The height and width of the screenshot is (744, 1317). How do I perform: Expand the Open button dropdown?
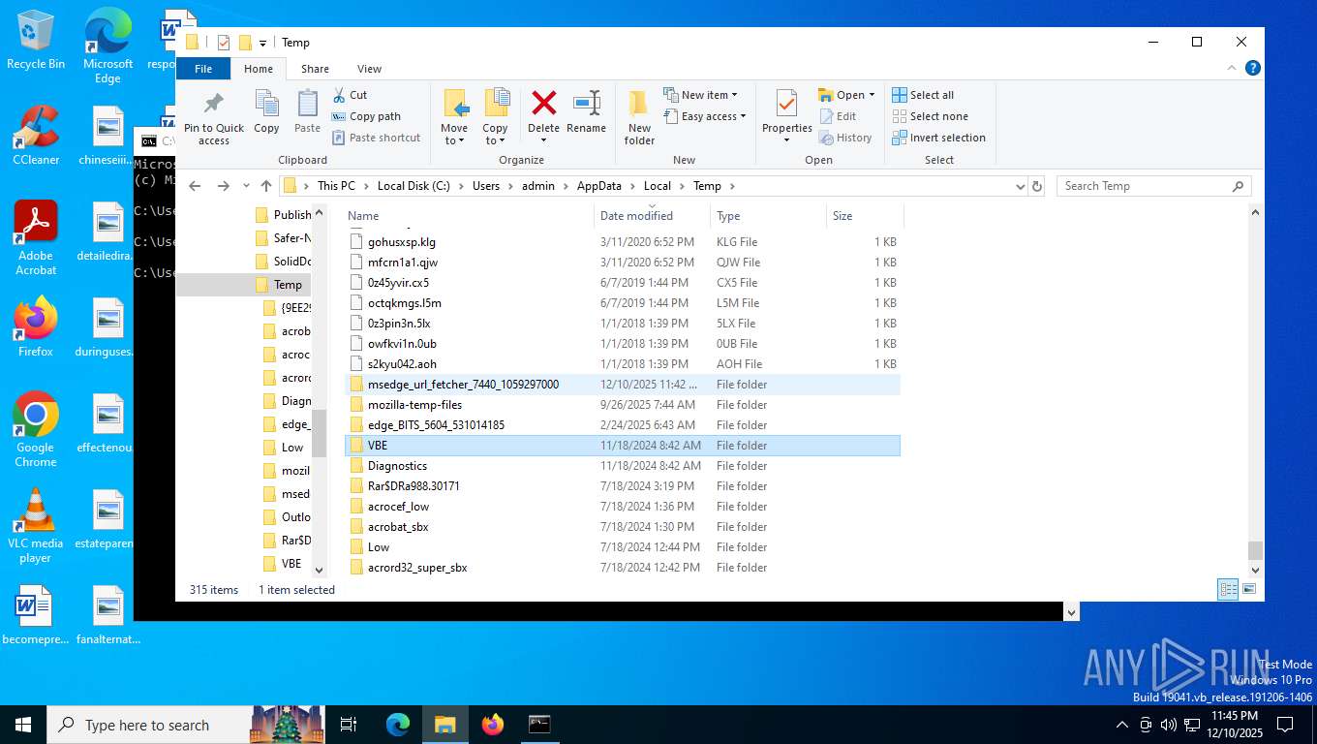coord(872,95)
